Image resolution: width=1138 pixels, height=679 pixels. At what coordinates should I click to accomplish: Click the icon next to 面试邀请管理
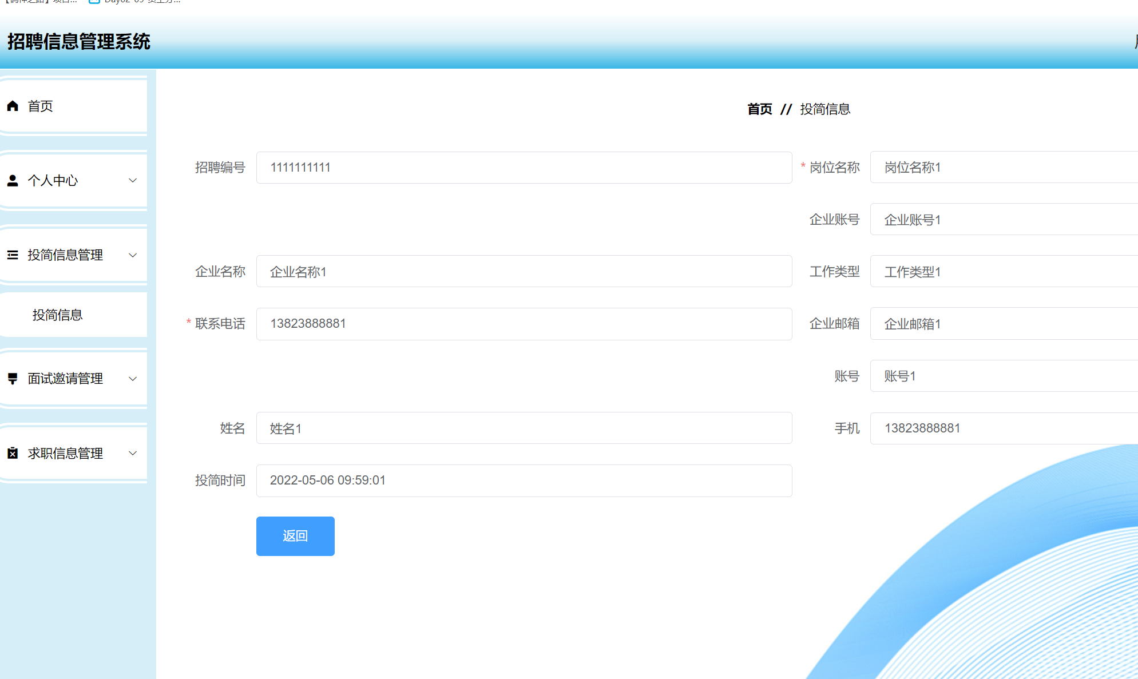tap(13, 378)
